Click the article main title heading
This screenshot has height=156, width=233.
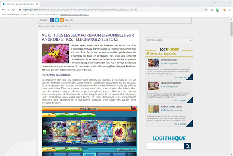[x=88, y=37]
